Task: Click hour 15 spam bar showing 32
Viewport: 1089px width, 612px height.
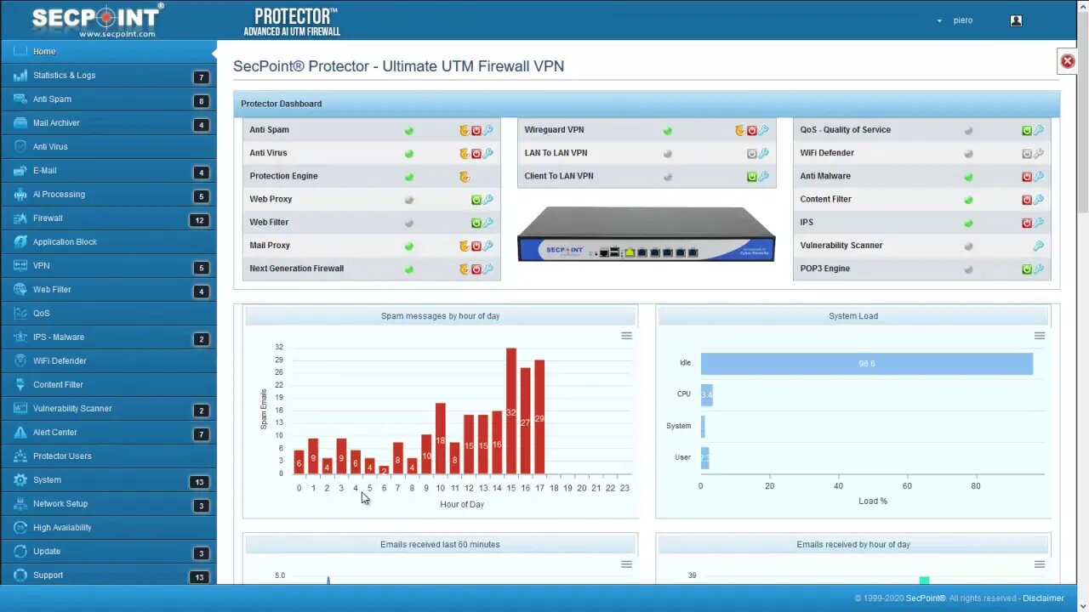Action: click(511, 411)
